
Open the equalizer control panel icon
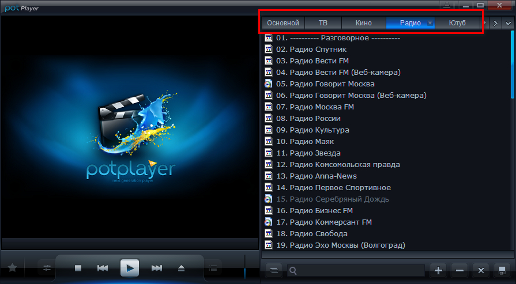point(47,268)
